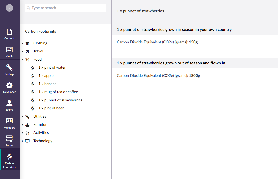Open the Furniture category
This screenshot has height=179, width=278.
click(x=41, y=125)
